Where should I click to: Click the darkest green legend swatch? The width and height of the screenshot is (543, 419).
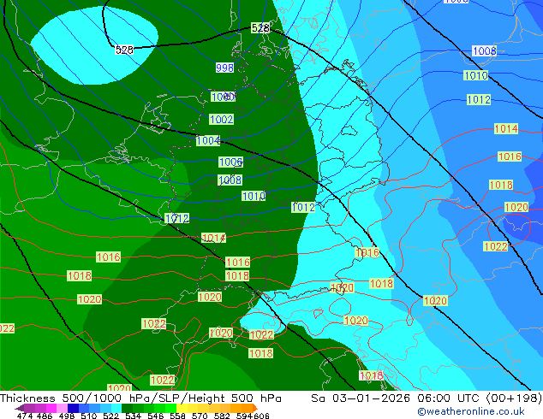[x=128, y=408]
